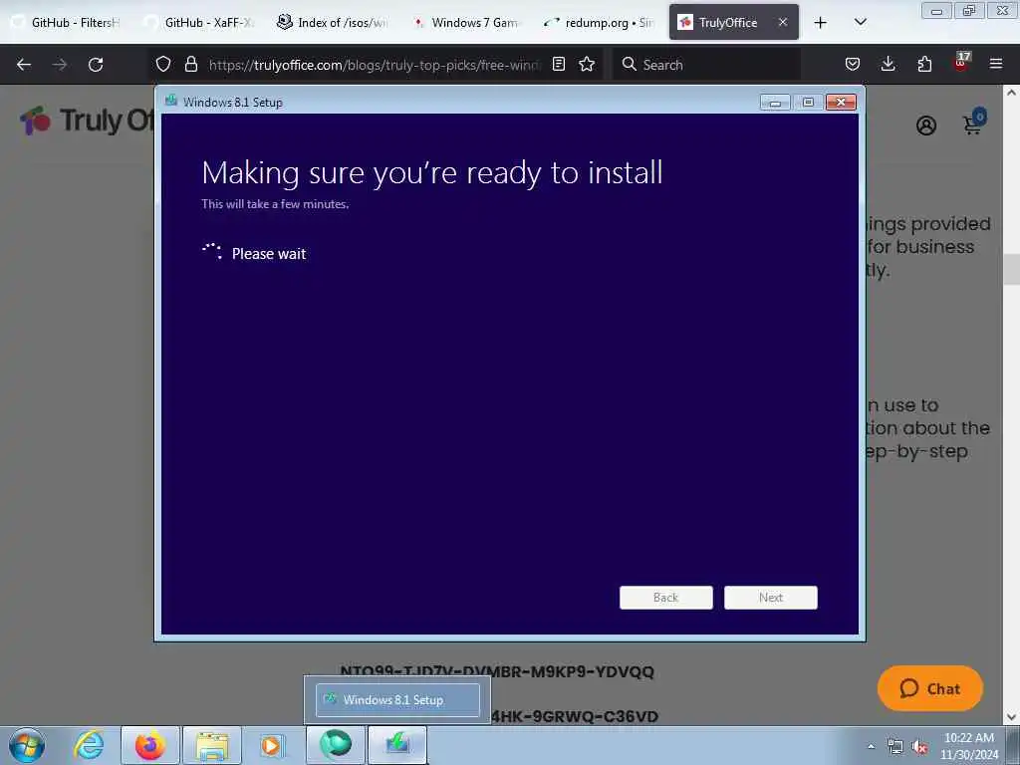This screenshot has height=765, width=1020.
Task: Click the uBlock extension icon showing 17
Action: 961,63
